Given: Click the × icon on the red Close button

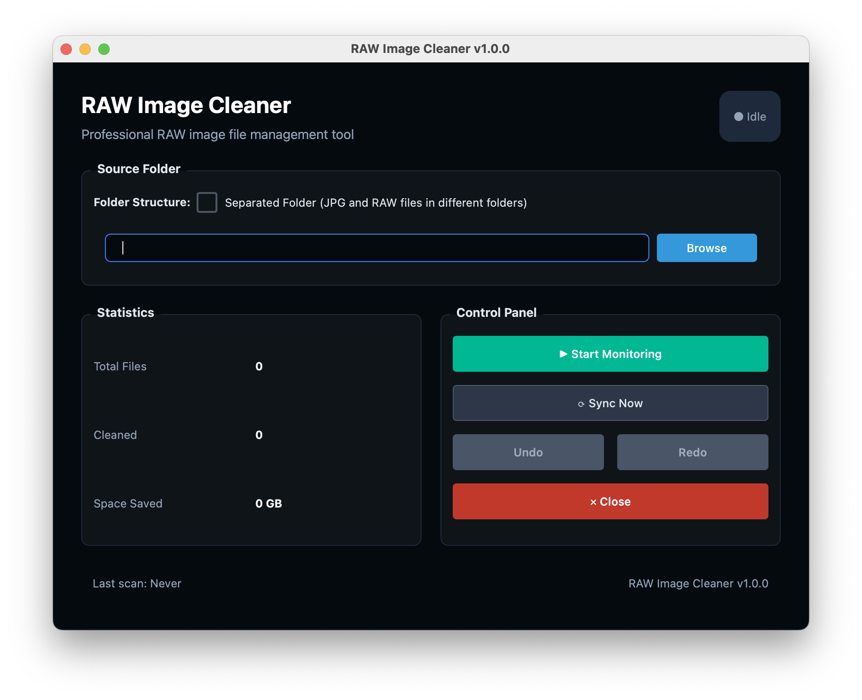Looking at the screenshot, I should point(593,502).
